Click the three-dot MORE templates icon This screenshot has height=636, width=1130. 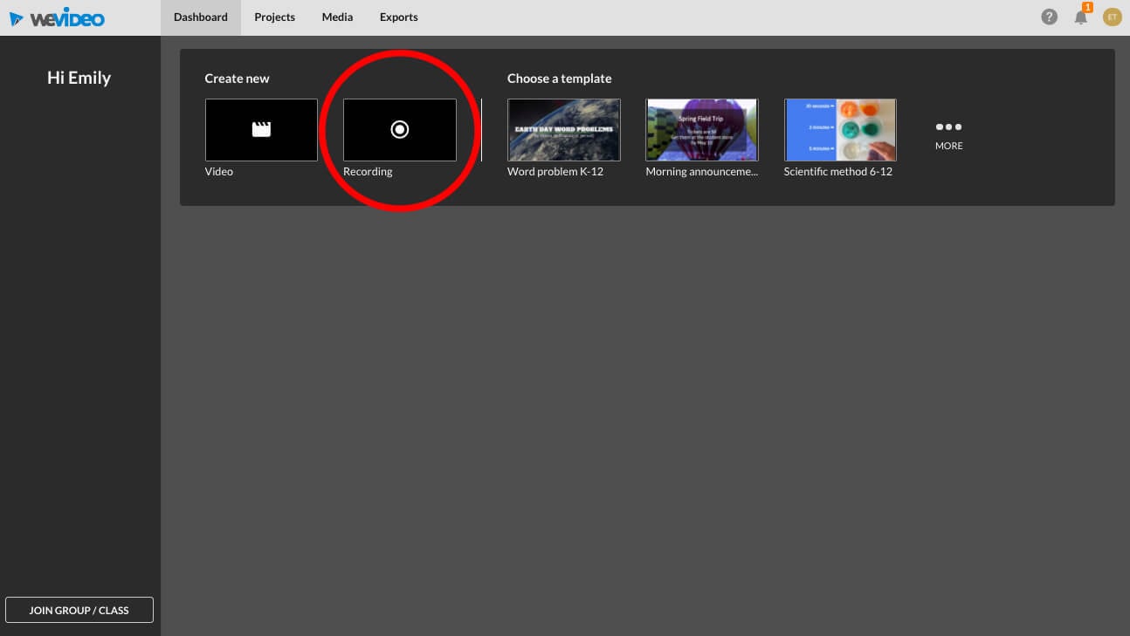click(x=948, y=127)
